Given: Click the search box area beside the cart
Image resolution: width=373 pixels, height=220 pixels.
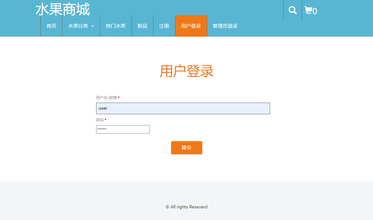Looking at the screenshot, I should (x=292, y=10).
